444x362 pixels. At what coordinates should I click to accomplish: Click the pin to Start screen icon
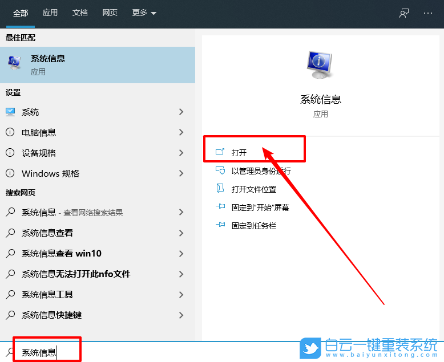[220, 208]
